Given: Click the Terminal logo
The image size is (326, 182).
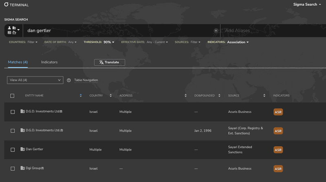Looking at the screenshot, I should tap(17, 4).
